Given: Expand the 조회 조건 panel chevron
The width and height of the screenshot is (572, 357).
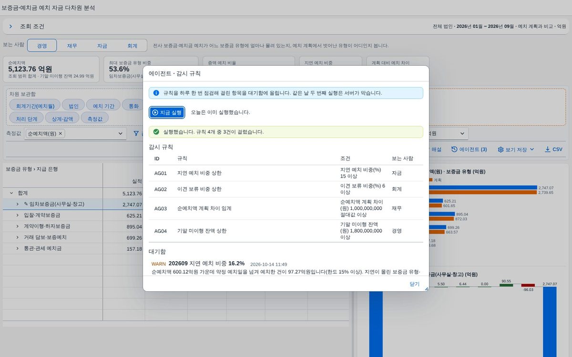Looking at the screenshot, I should point(10,27).
